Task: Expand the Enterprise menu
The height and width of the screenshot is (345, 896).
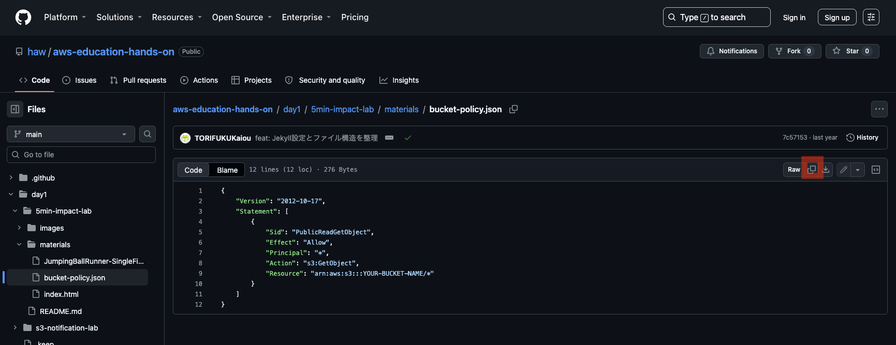Action: pyautogui.click(x=306, y=17)
